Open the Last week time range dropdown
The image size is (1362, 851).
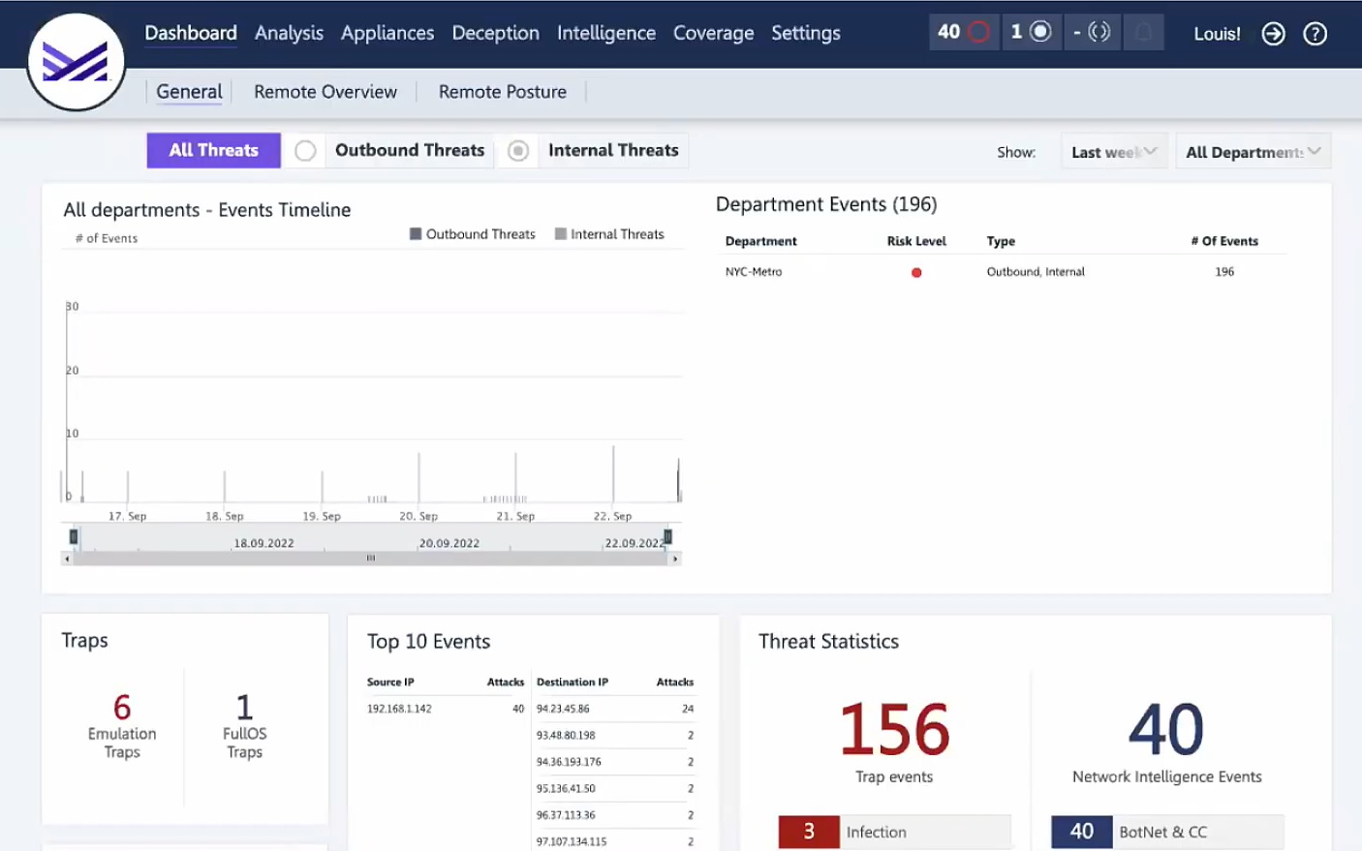pyautogui.click(x=1114, y=152)
